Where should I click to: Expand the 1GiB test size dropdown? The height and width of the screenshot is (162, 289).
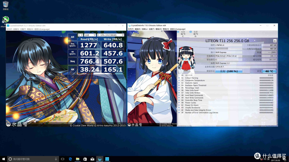[x=90, y=35]
